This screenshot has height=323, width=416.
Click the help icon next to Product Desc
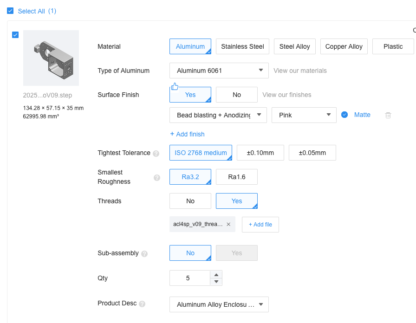[142, 304]
